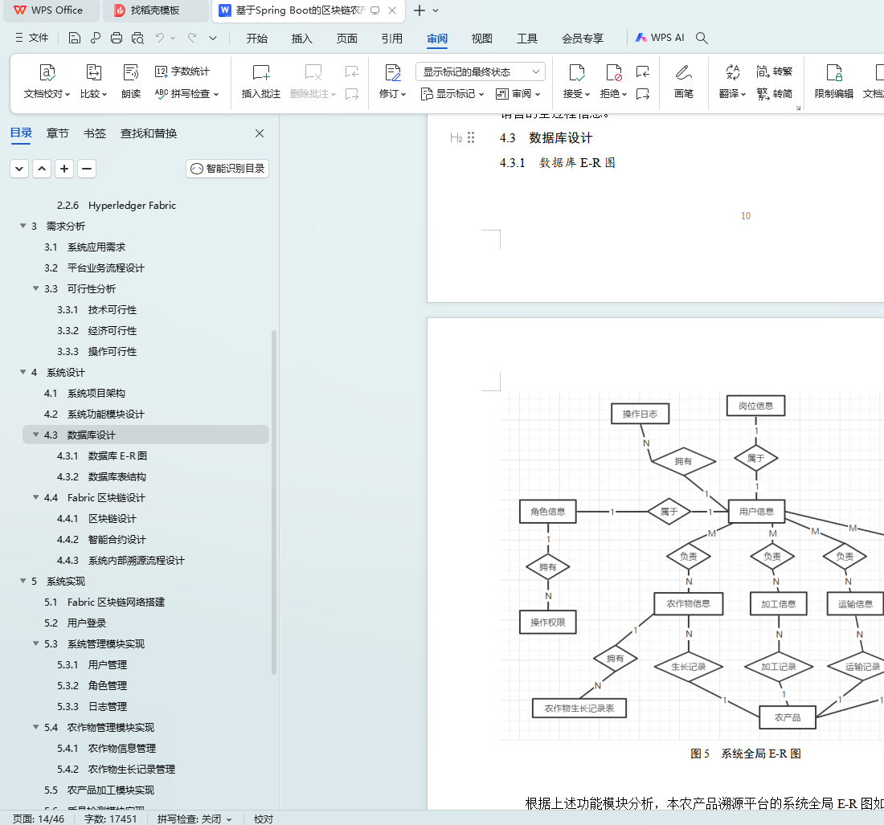884x825 pixels.
Task: Collapse the 3.3 可行性分析 node
Action: [x=35, y=288]
